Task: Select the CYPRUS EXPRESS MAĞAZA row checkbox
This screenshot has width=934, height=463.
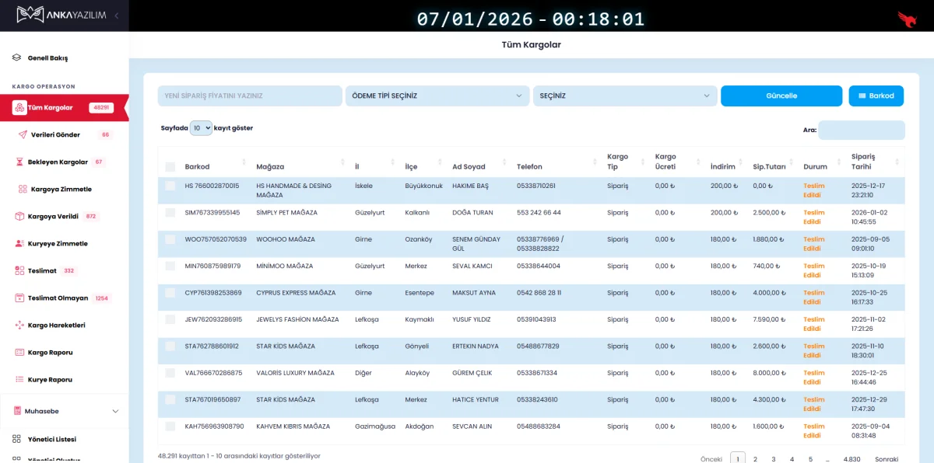Action: click(x=170, y=293)
